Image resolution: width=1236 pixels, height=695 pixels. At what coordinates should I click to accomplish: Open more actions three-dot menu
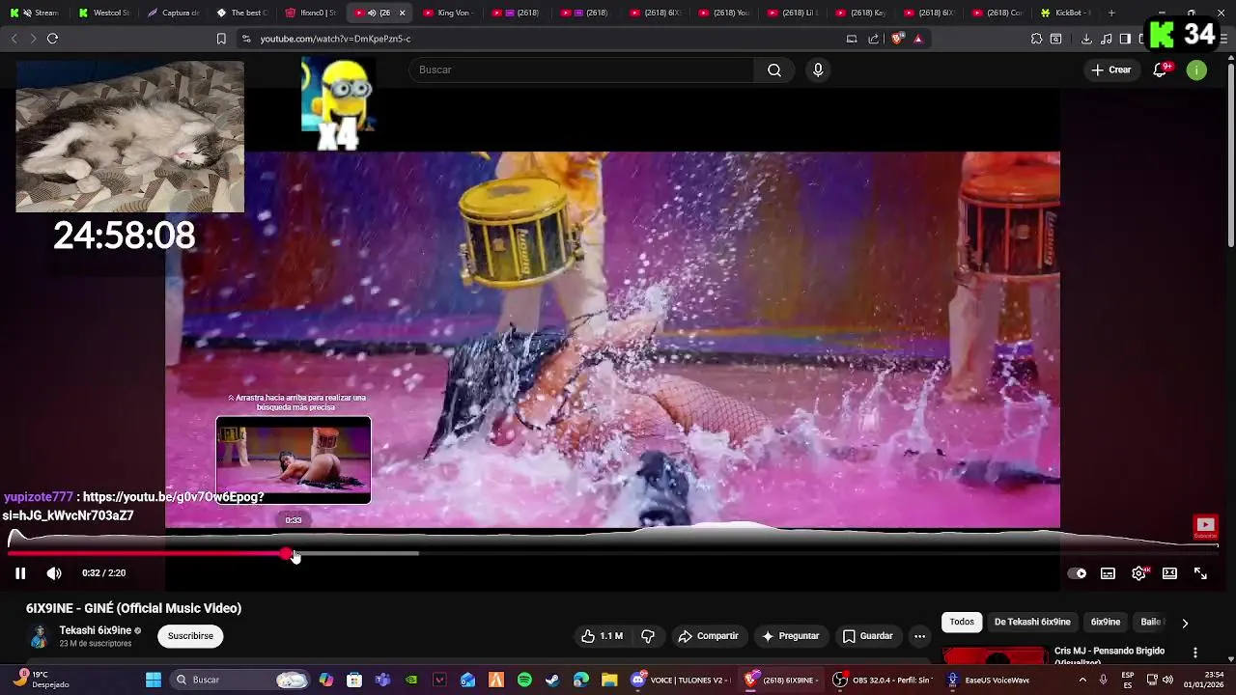pos(919,636)
